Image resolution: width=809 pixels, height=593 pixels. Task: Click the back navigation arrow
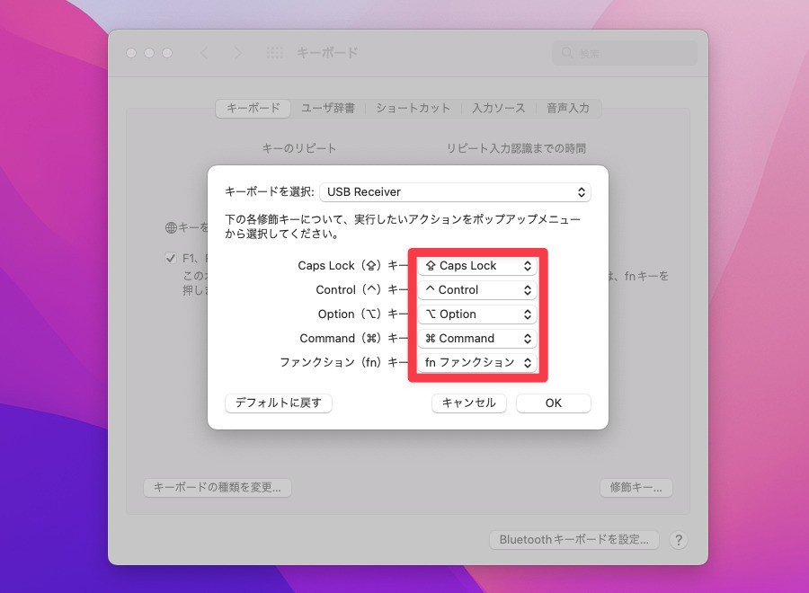coord(205,52)
